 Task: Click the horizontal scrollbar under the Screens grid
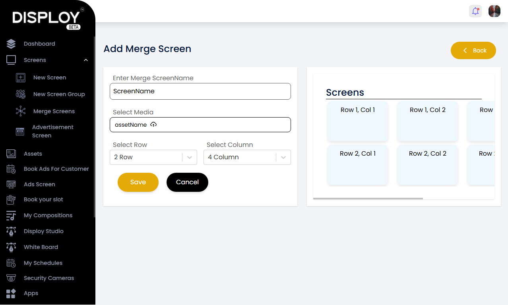pyautogui.click(x=368, y=198)
